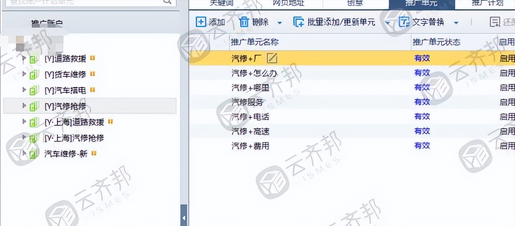
Task: Click the edit pencil icon beside 汽修+厂
Action: [x=272, y=59]
